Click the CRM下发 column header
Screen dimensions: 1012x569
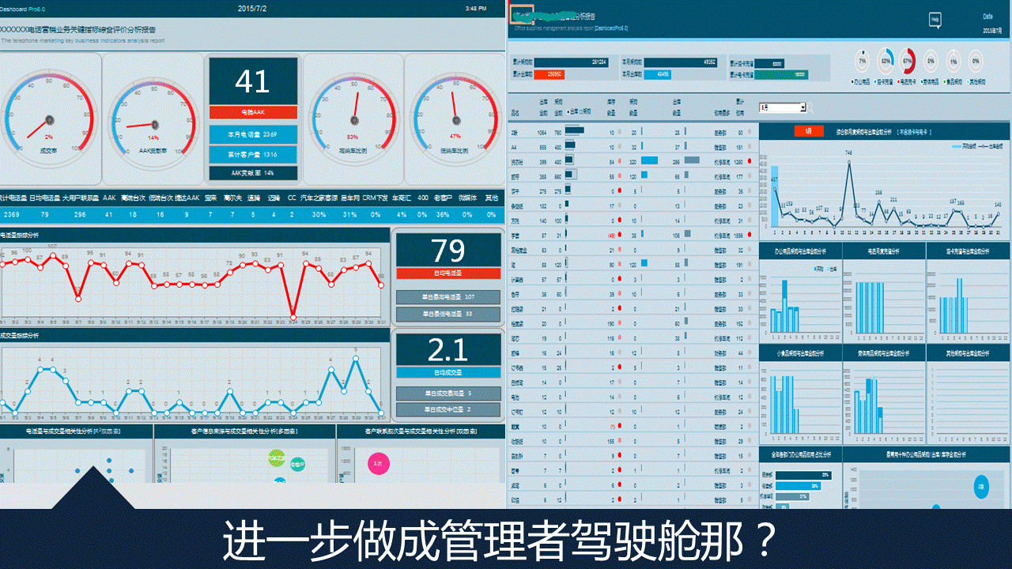[x=376, y=198]
